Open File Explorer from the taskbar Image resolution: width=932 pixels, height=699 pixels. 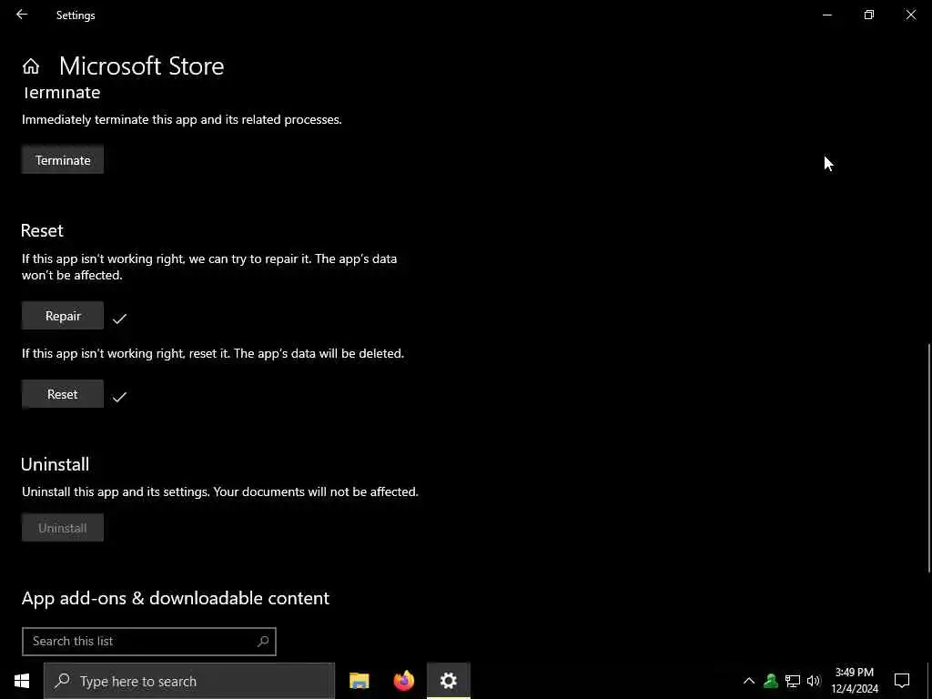[x=359, y=681]
